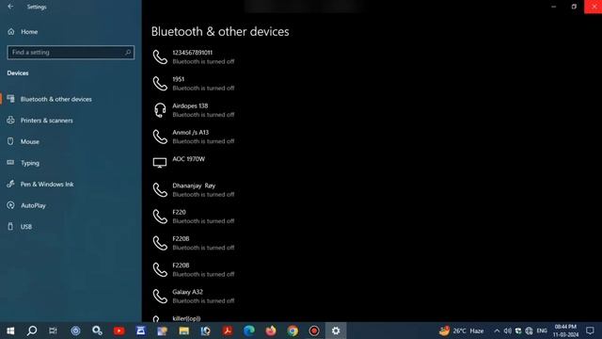Select the Dhananjay Roy device
Viewport: 602px width, 339px height.
[195, 190]
